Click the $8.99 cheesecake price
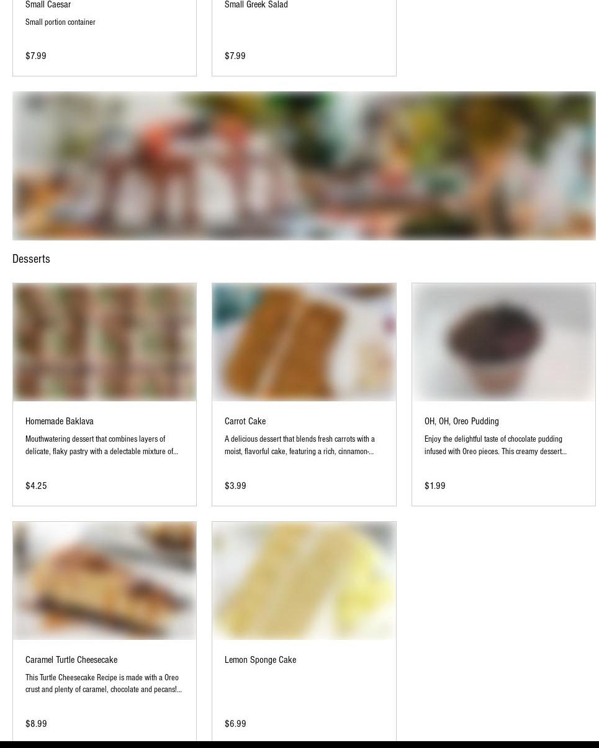This screenshot has width=599, height=748. coord(36,724)
